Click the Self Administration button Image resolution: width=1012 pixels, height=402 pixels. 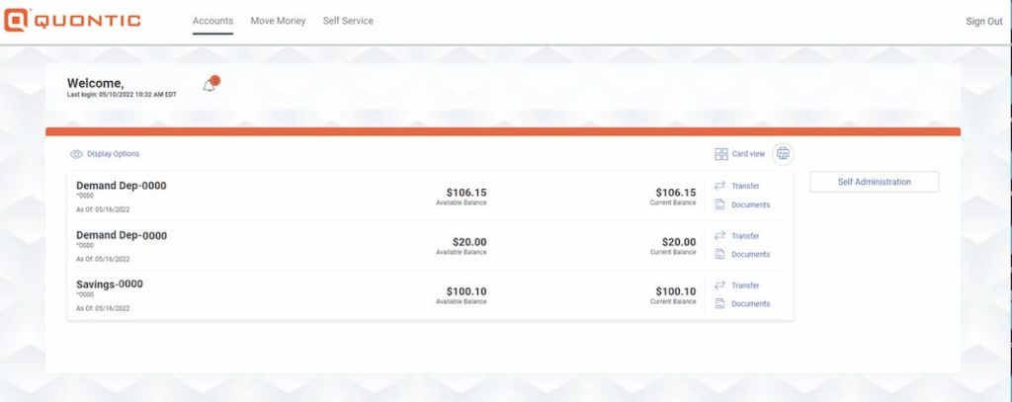click(874, 182)
